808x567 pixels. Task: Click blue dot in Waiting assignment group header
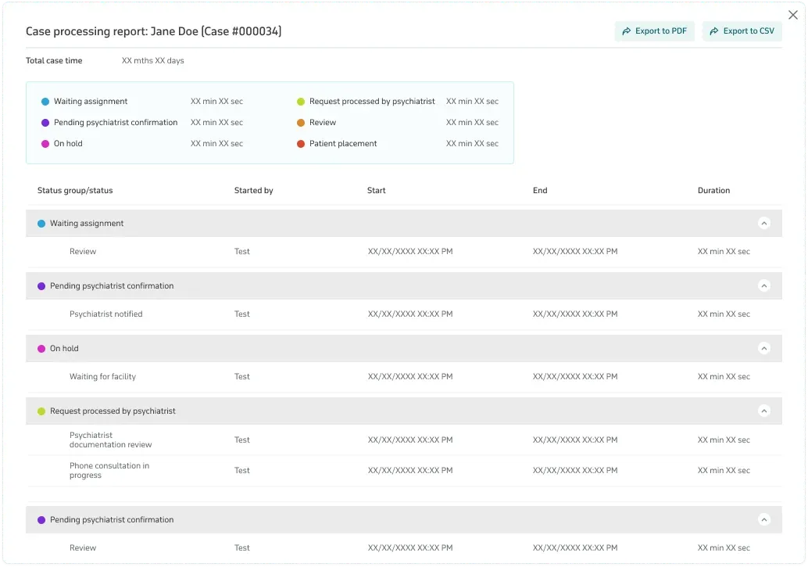(41, 224)
